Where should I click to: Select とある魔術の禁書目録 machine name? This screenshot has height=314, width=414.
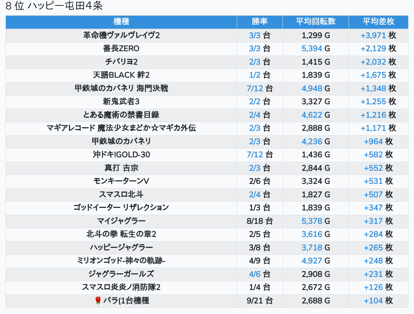click(x=121, y=115)
